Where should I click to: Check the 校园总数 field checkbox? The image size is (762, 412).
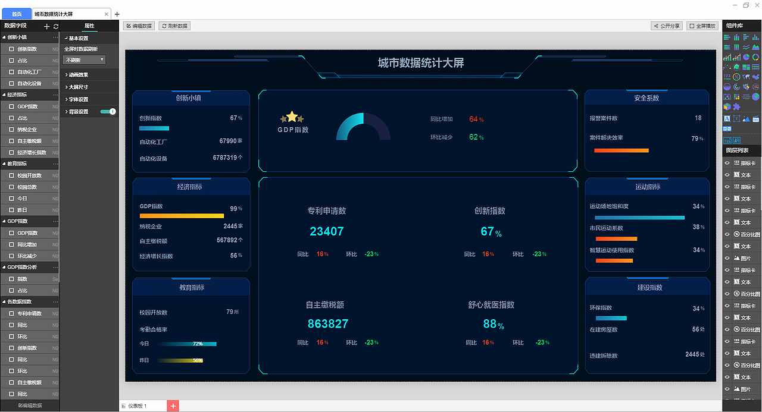point(11,187)
